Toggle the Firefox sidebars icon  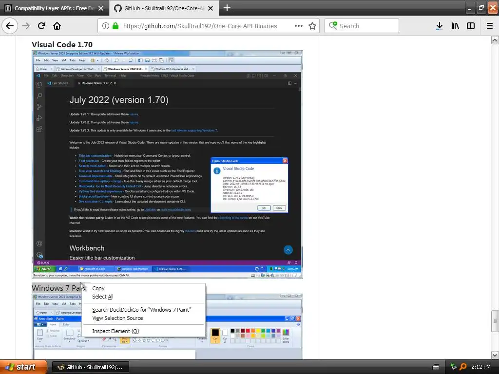471,26
